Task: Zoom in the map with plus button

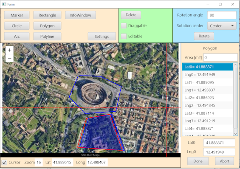Action: 9,50
